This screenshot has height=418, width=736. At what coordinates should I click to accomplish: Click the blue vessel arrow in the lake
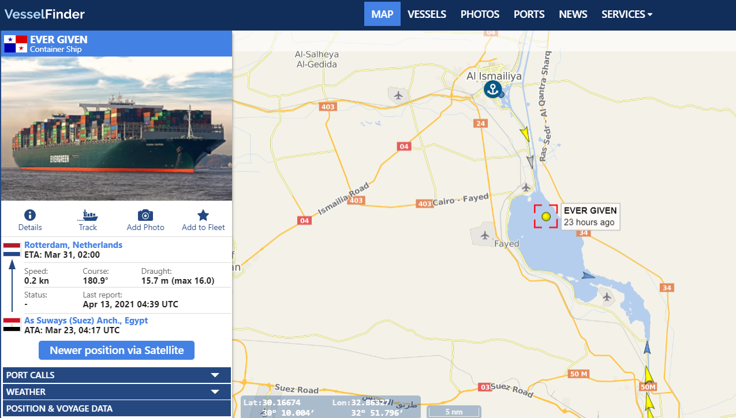click(x=588, y=276)
